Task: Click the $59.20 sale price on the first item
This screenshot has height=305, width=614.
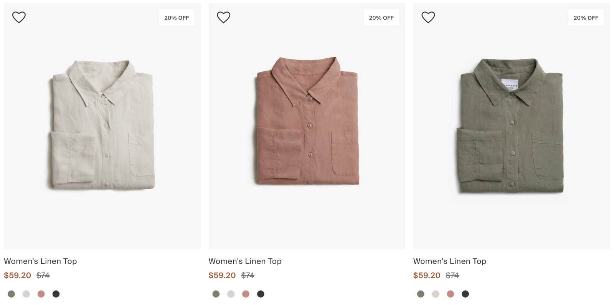Action: [x=17, y=275]
